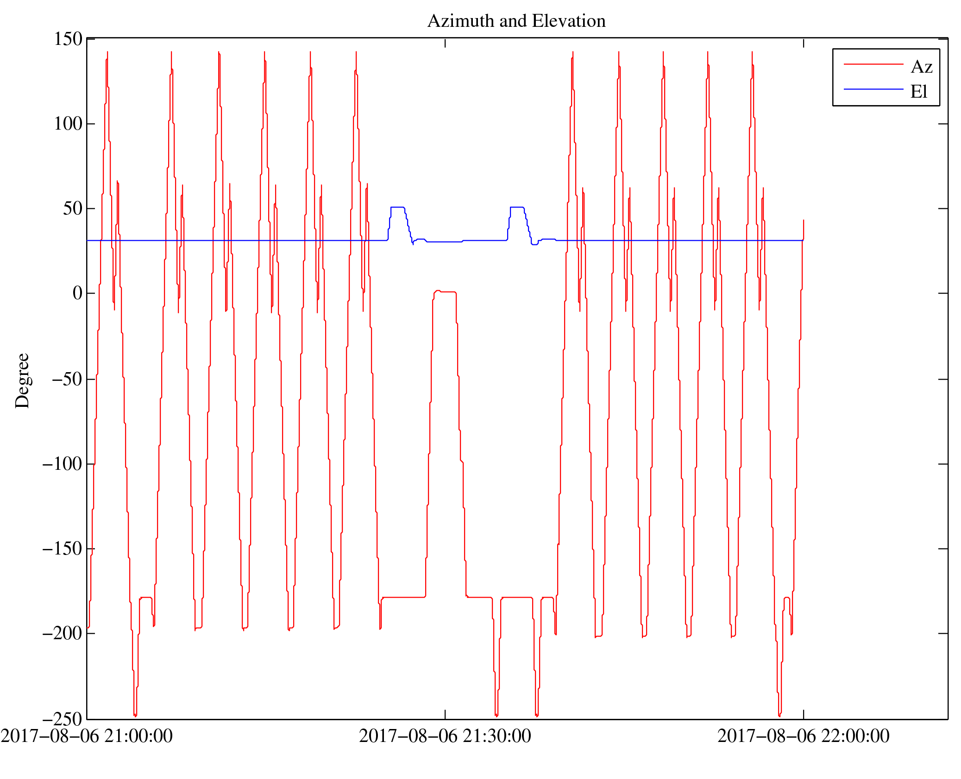Click the y-axis tick label '100'
The width and height of the screenshot is (961, 779).
pos(68,124)
